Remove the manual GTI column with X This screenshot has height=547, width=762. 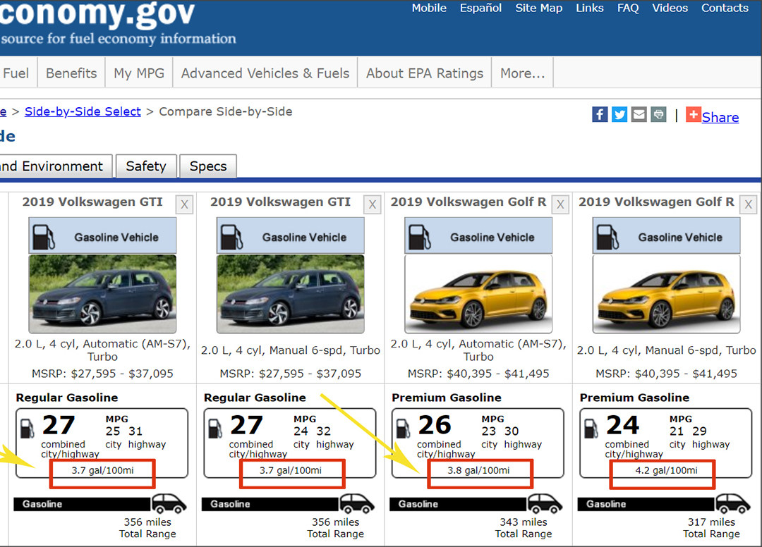coord(373,204)
